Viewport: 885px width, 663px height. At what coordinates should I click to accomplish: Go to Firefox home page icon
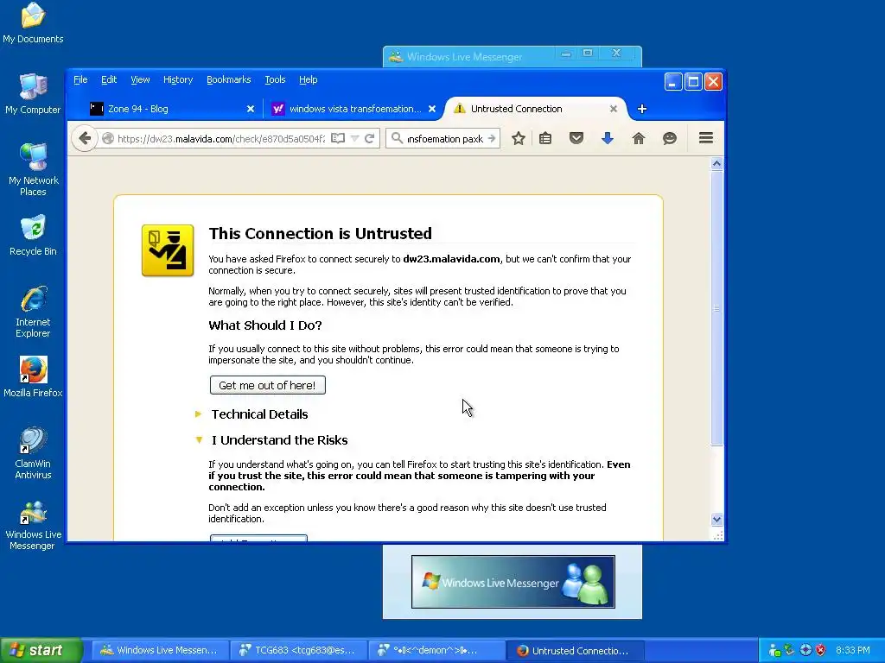point(639,139)
